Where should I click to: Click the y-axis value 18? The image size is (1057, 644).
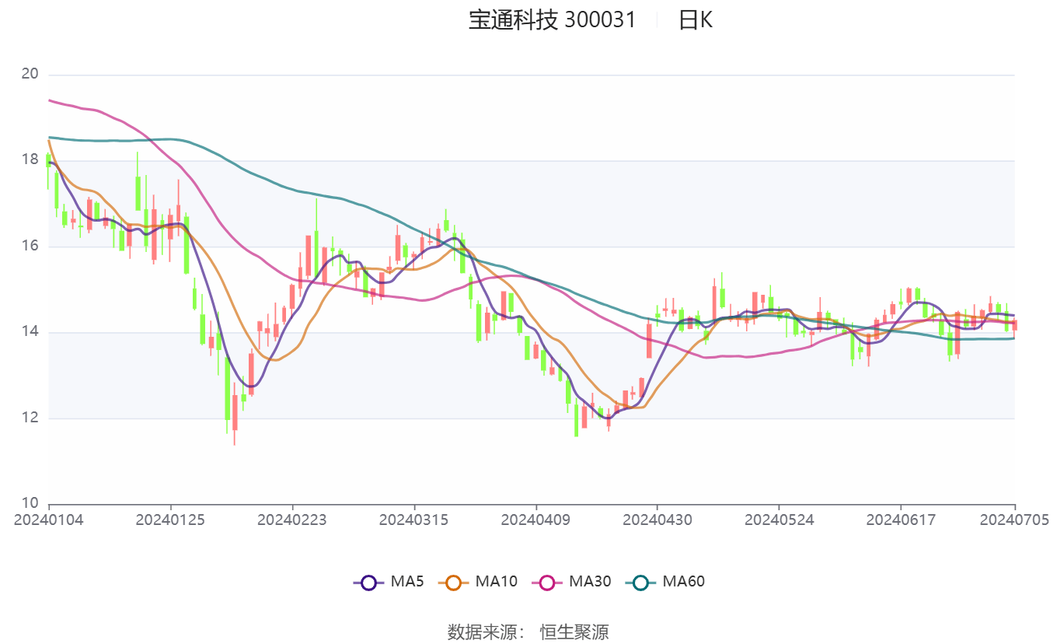point(30,160)
